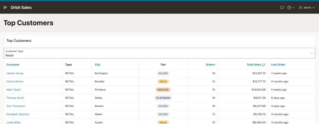Open customer Thomas Scott
The image size is (319, 124).
[15, 98]
